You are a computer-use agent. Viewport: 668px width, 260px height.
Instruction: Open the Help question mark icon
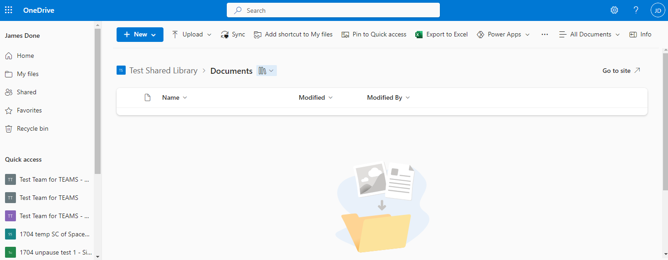coord(636,10)
